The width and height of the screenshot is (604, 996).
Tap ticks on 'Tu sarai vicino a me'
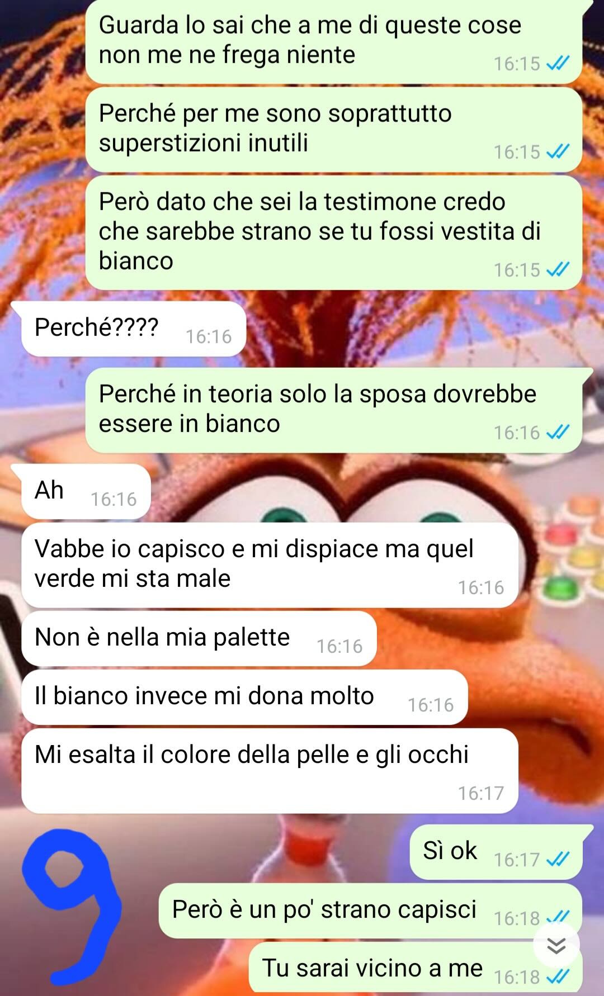(558, 976)
